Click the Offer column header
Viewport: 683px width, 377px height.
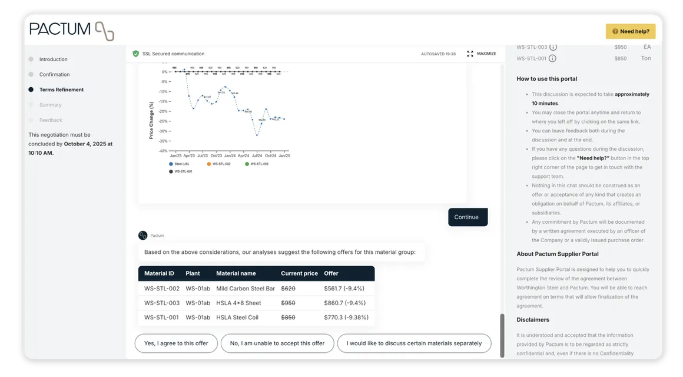pyautogui.click(x=331, y=273)
